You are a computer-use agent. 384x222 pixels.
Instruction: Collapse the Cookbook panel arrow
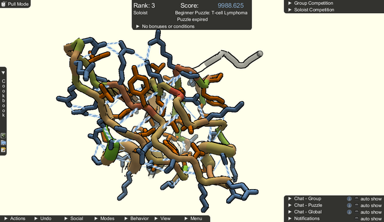[3, 73]
